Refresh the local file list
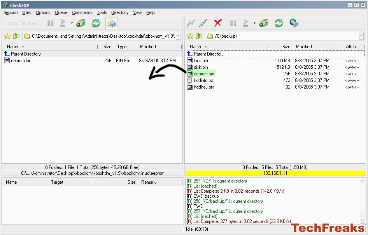 click(x=96, y=23)
